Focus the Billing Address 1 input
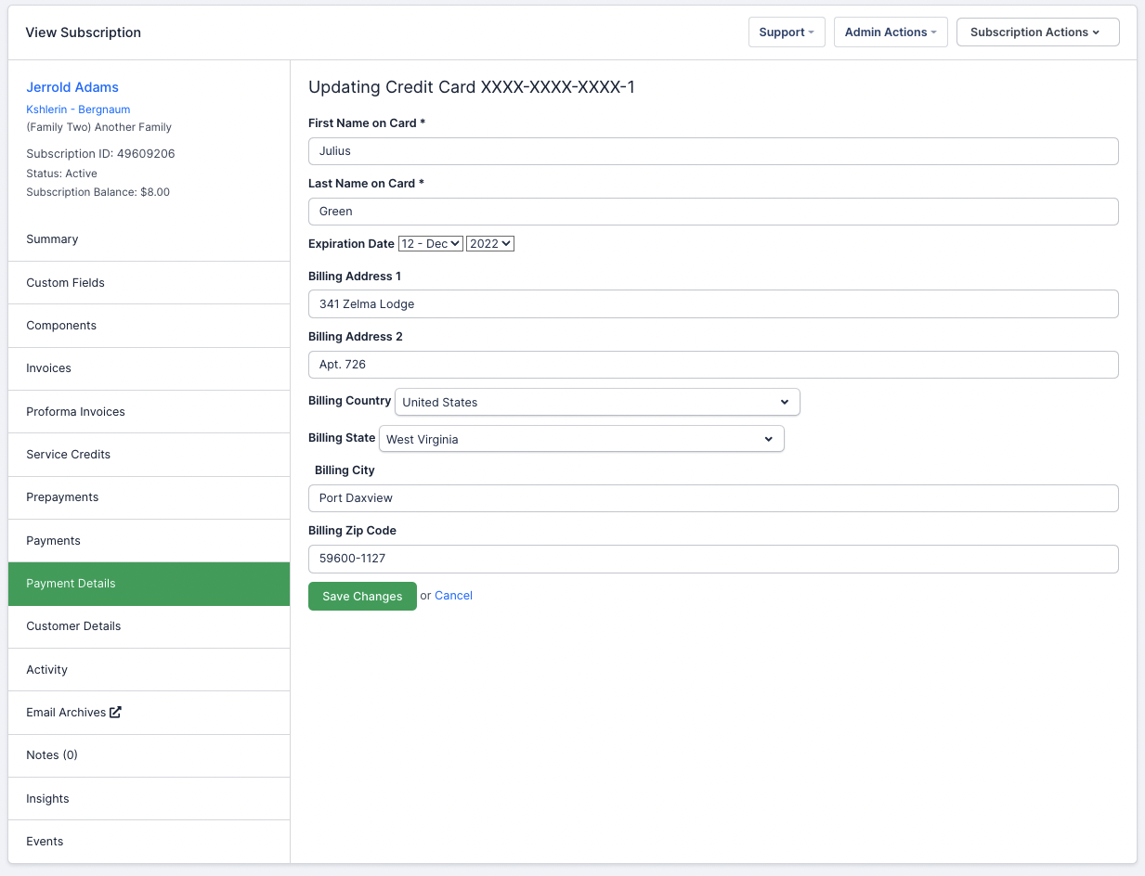Image resolution: width=1145 pixels, height=876 pixels. pos(712,304)
